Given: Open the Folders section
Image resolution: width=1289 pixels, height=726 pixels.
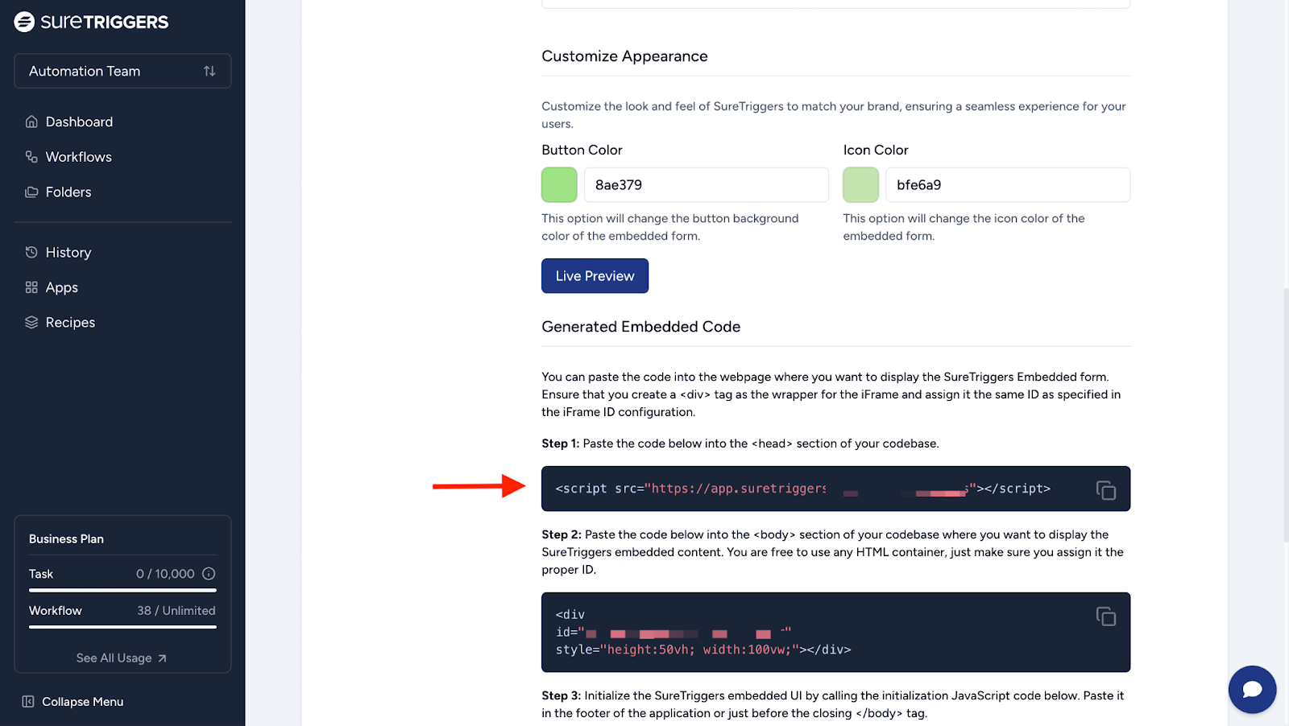Looking at the screenshot, I should click(68, 192).
